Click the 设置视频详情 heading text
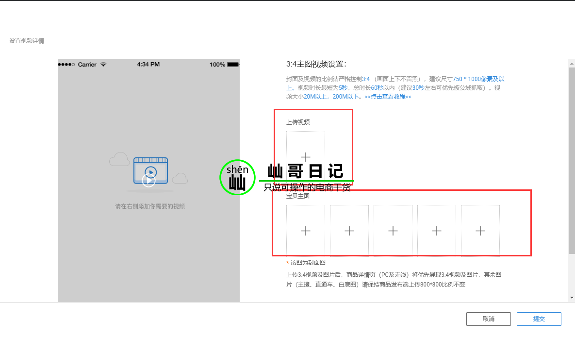575x354 pixels. tap(27, 41)
